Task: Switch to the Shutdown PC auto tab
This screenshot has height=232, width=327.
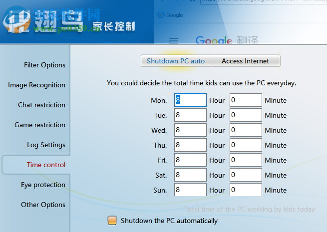Action: [x=176, y=61]
